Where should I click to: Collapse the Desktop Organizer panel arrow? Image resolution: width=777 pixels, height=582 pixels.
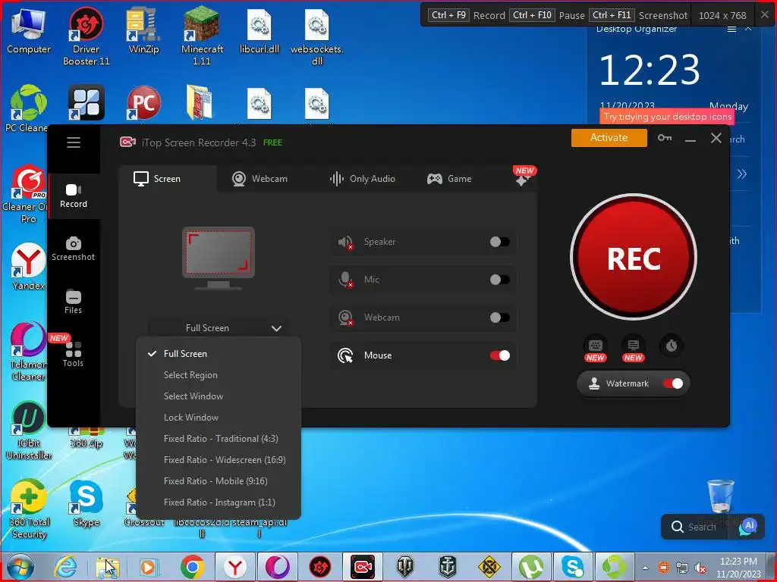748,30
